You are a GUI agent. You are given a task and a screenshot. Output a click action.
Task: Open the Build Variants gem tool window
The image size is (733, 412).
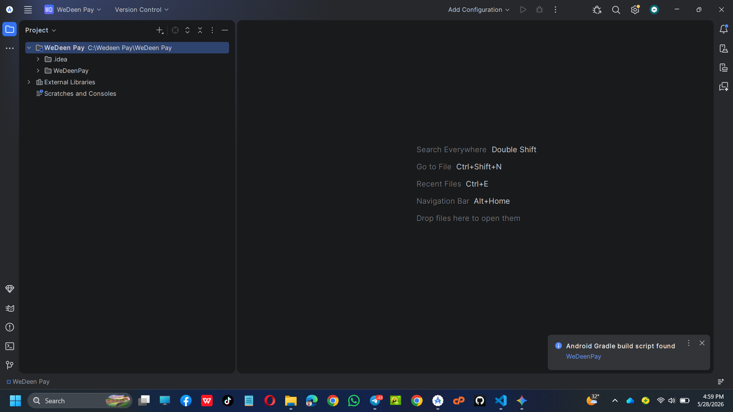coord(10,289)
